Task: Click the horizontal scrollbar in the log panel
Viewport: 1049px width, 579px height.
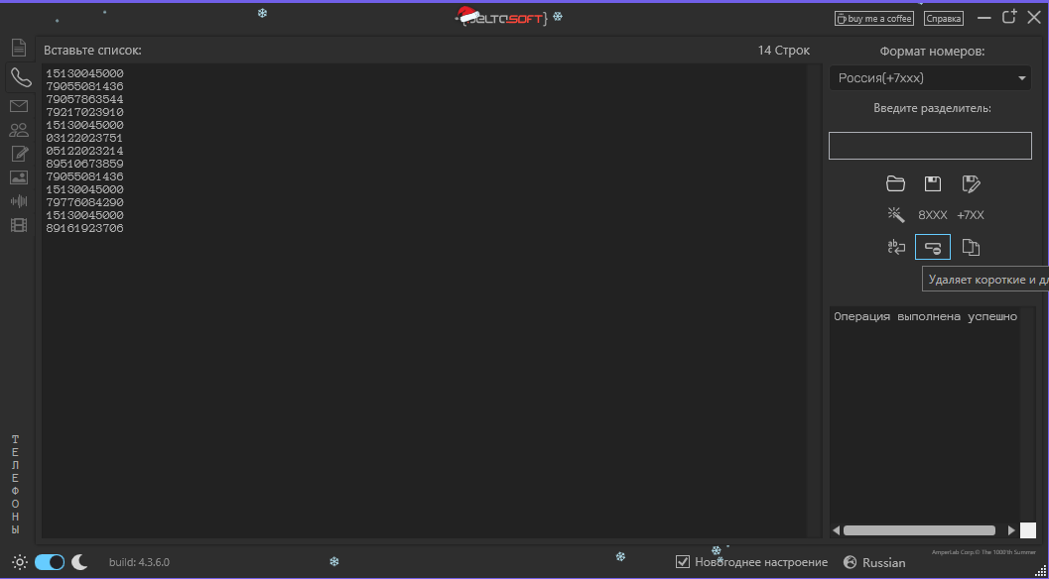Action: click(919, 530)
